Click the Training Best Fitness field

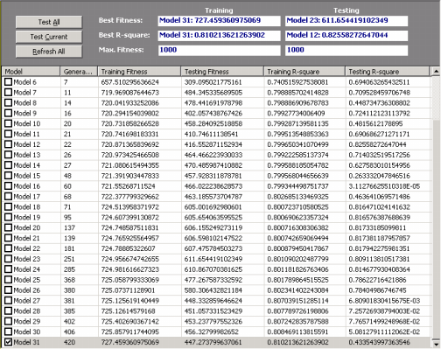click(x=219, y=21)
